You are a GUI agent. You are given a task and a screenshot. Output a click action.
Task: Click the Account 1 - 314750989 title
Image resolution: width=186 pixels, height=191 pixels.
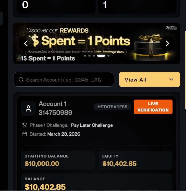(55, 108)
